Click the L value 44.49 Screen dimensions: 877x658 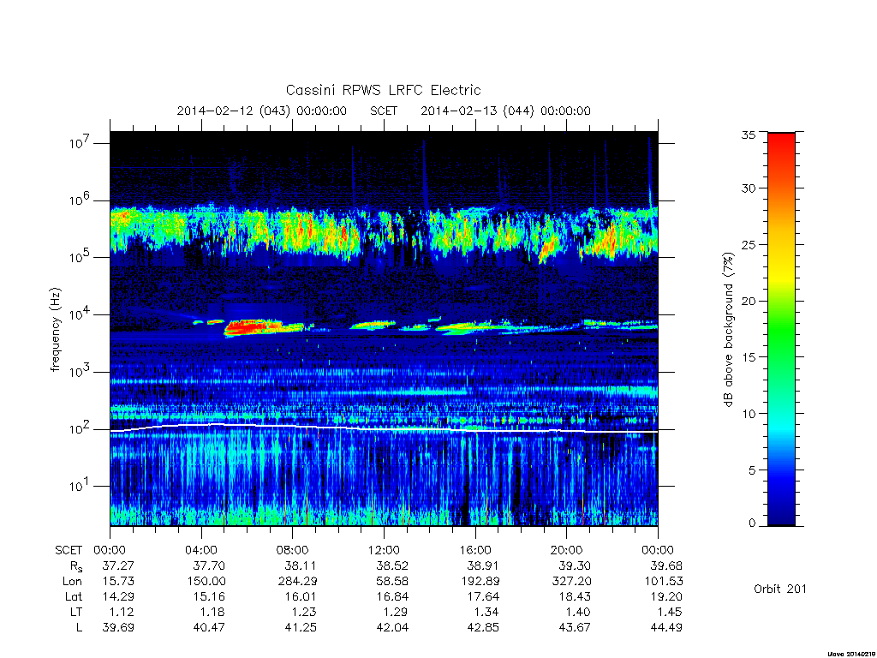[666, 627]
